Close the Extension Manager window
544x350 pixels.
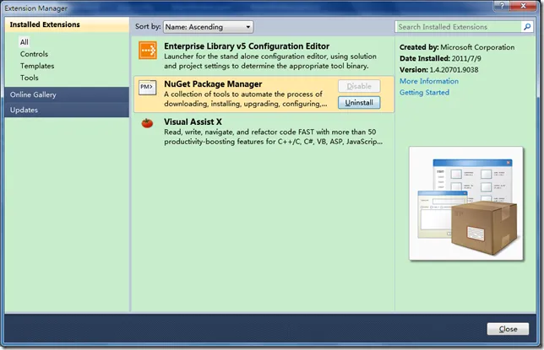(x=524, y=6)
